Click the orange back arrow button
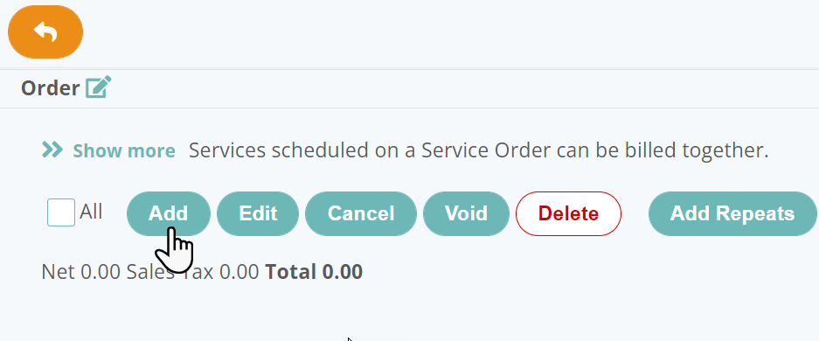This screenshot has width=819, height=341. (x=45, y=31)
